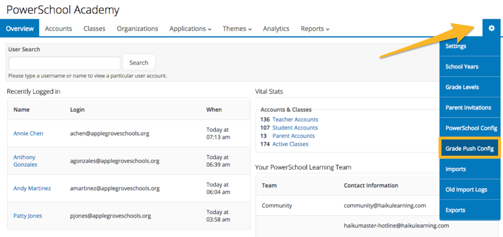Viewport: 503px width, 237px height.
Task: Select Old Import Logs menu entry
Action: [470, 189]
